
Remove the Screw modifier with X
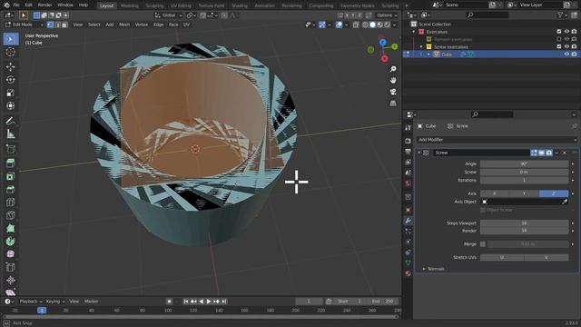point(565,153)
